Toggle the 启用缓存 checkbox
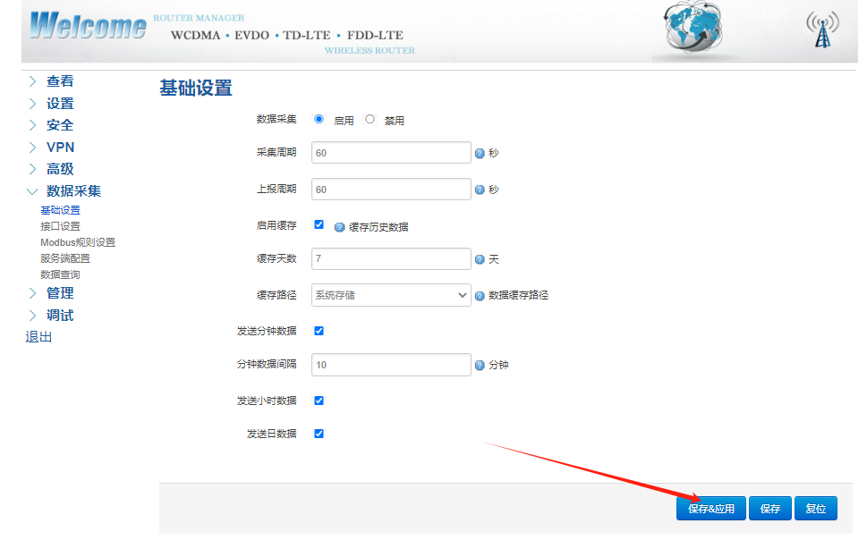The width and height of the screenshot is (867, 540). [319, 224]
